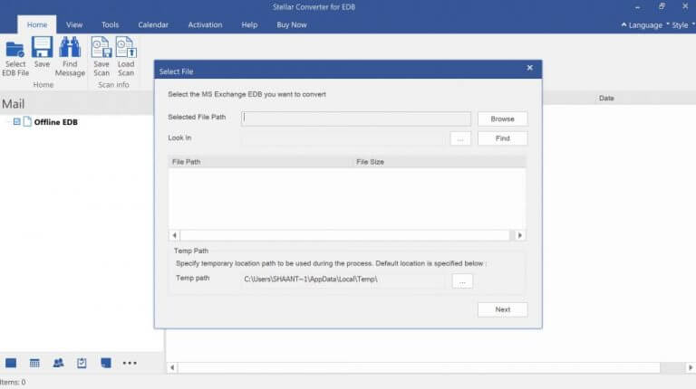Open the Activation ribbon tab

(x=205, y=24)
